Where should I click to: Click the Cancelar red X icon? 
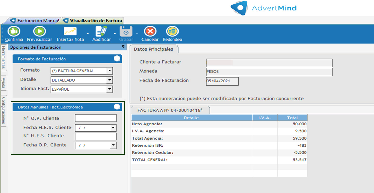(x=150, y=32)
